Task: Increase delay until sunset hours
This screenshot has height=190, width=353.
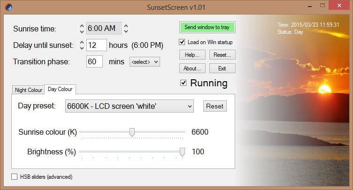Action: coord(82,43)
